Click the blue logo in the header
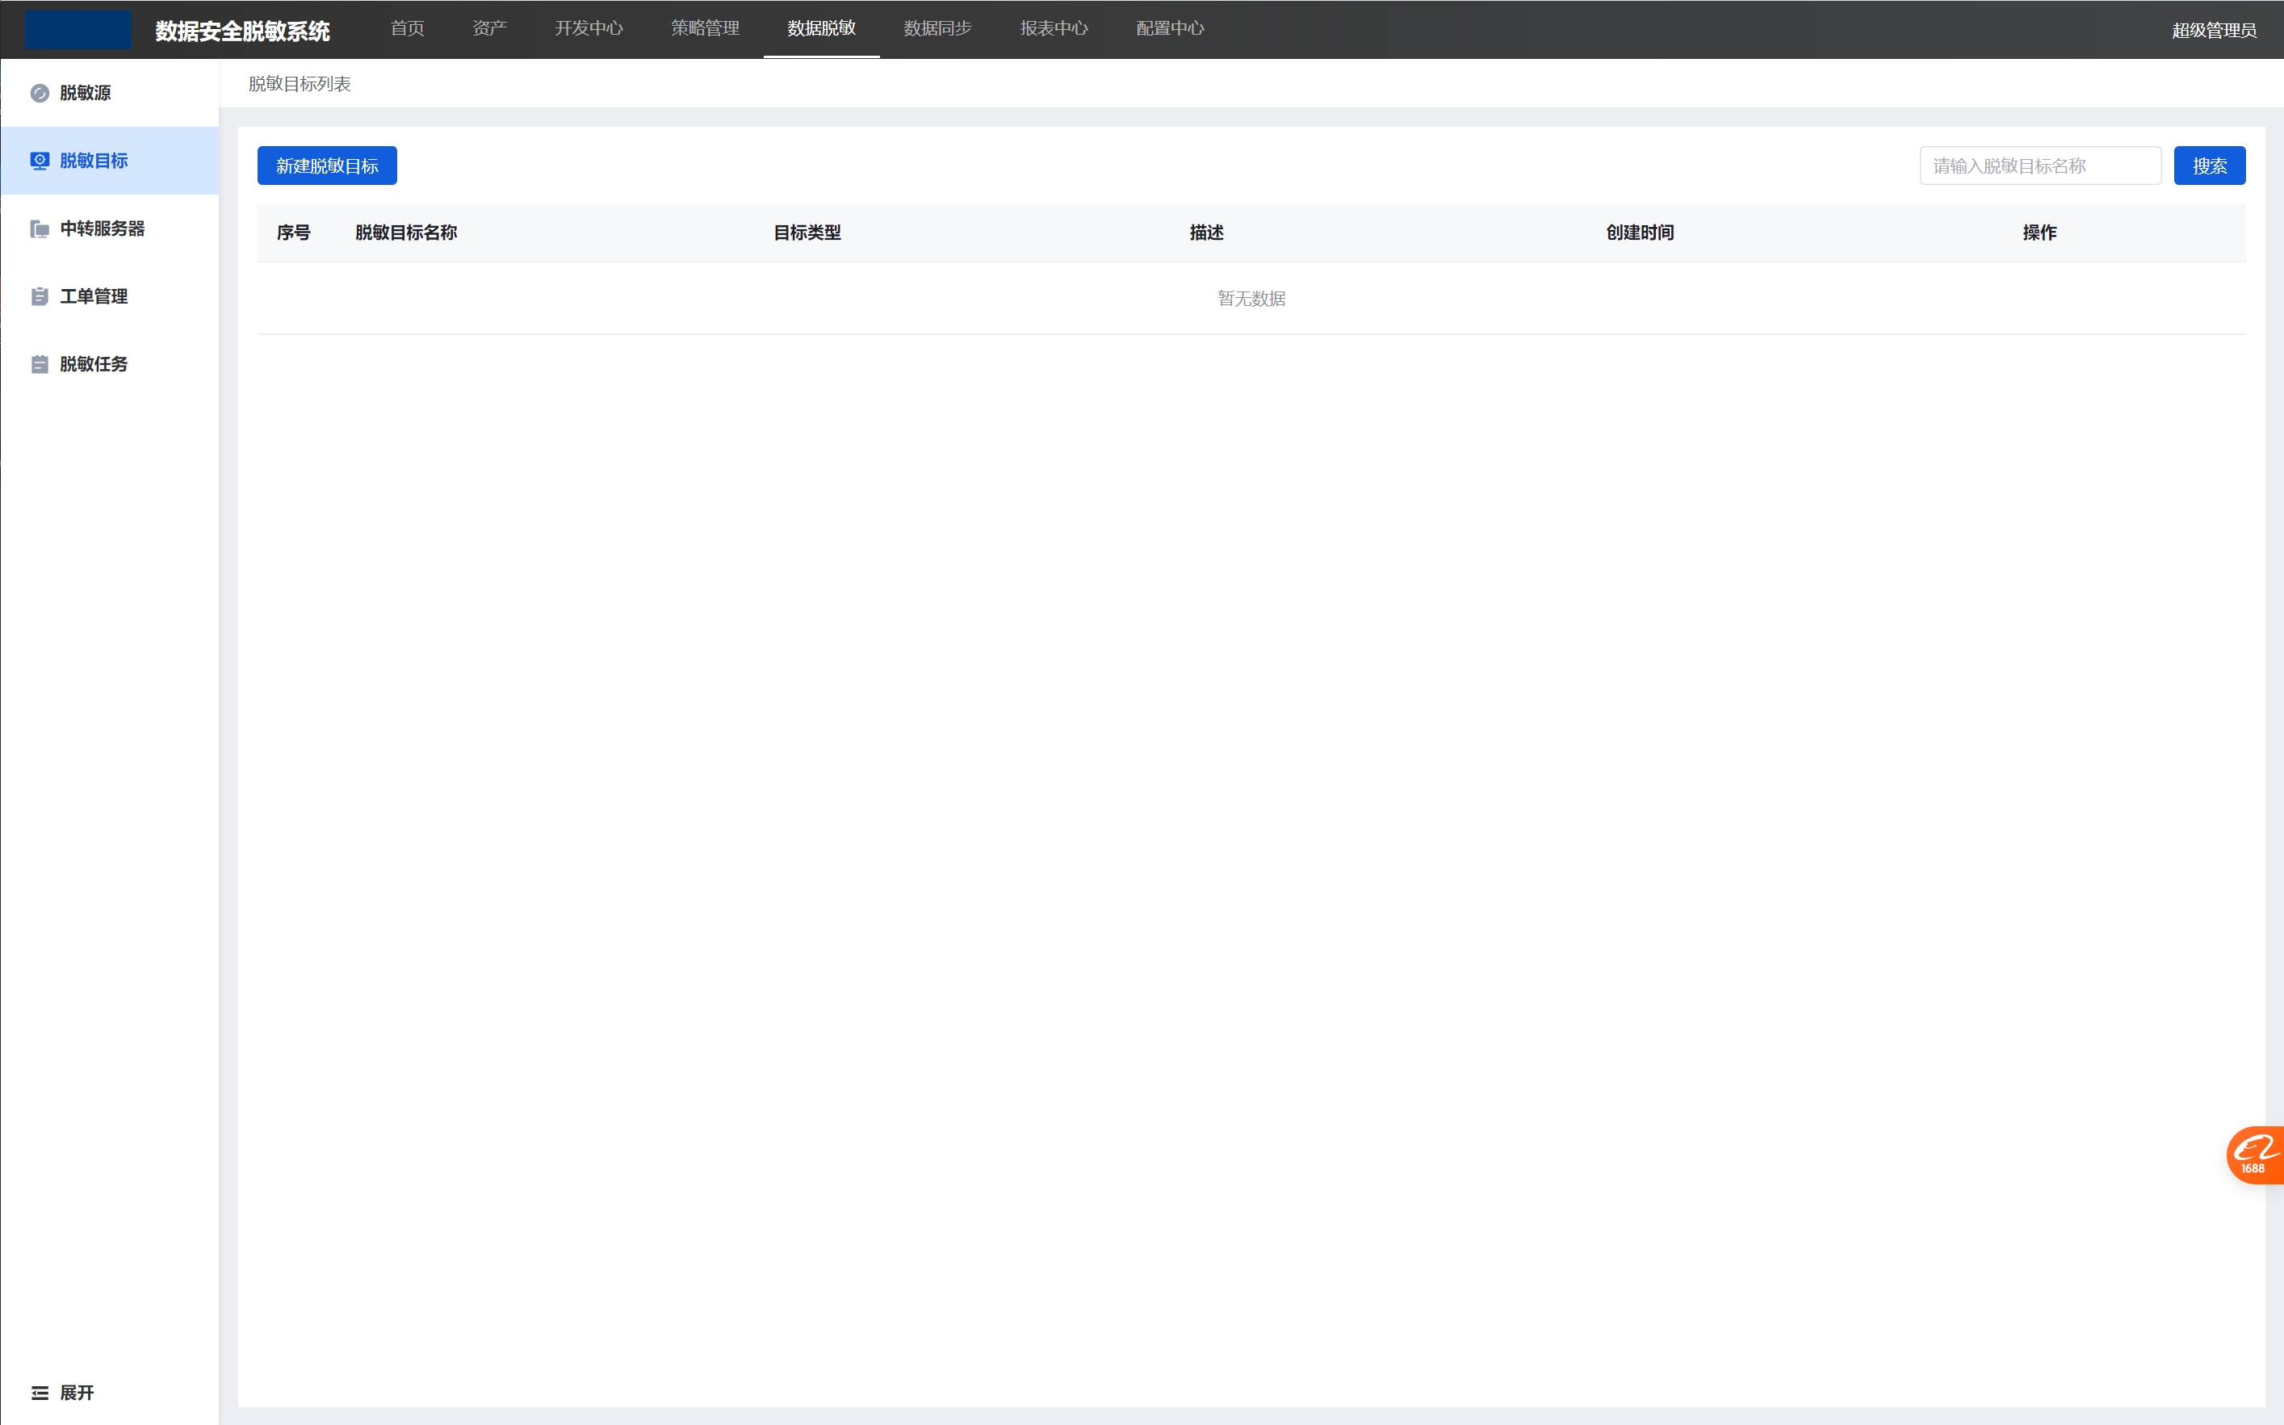Screen dimensions: 2284x1425 (x=78, y=29)
